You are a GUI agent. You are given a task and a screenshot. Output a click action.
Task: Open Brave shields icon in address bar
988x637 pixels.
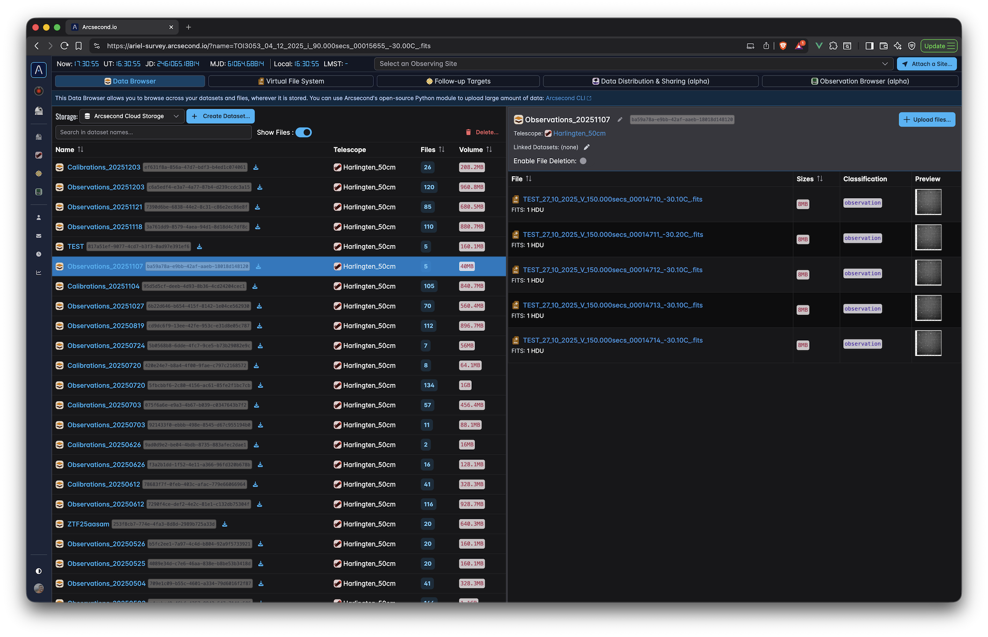point(783,46)
